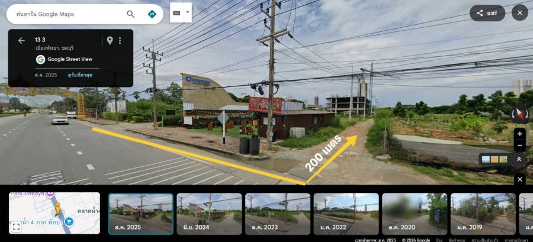Click the แชร์ share button
533x242 pixels.
click(487, 13)
